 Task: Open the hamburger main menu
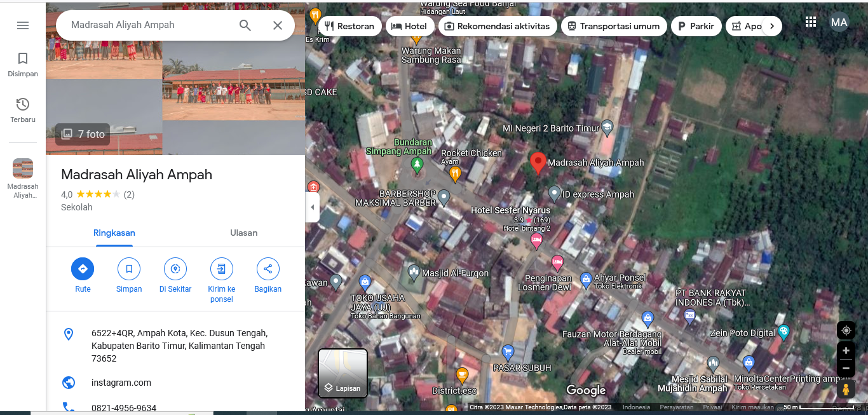point(23,25)
